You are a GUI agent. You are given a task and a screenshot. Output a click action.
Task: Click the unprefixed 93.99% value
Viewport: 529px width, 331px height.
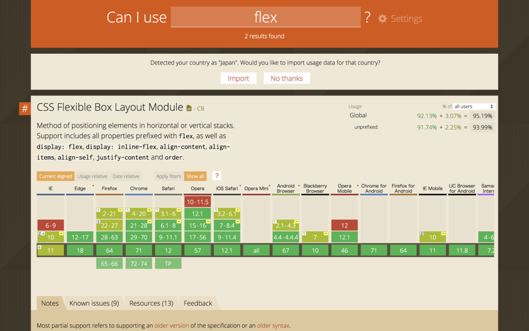(483, 127)
